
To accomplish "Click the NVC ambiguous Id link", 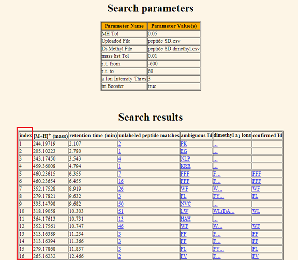I will [186, 204].
